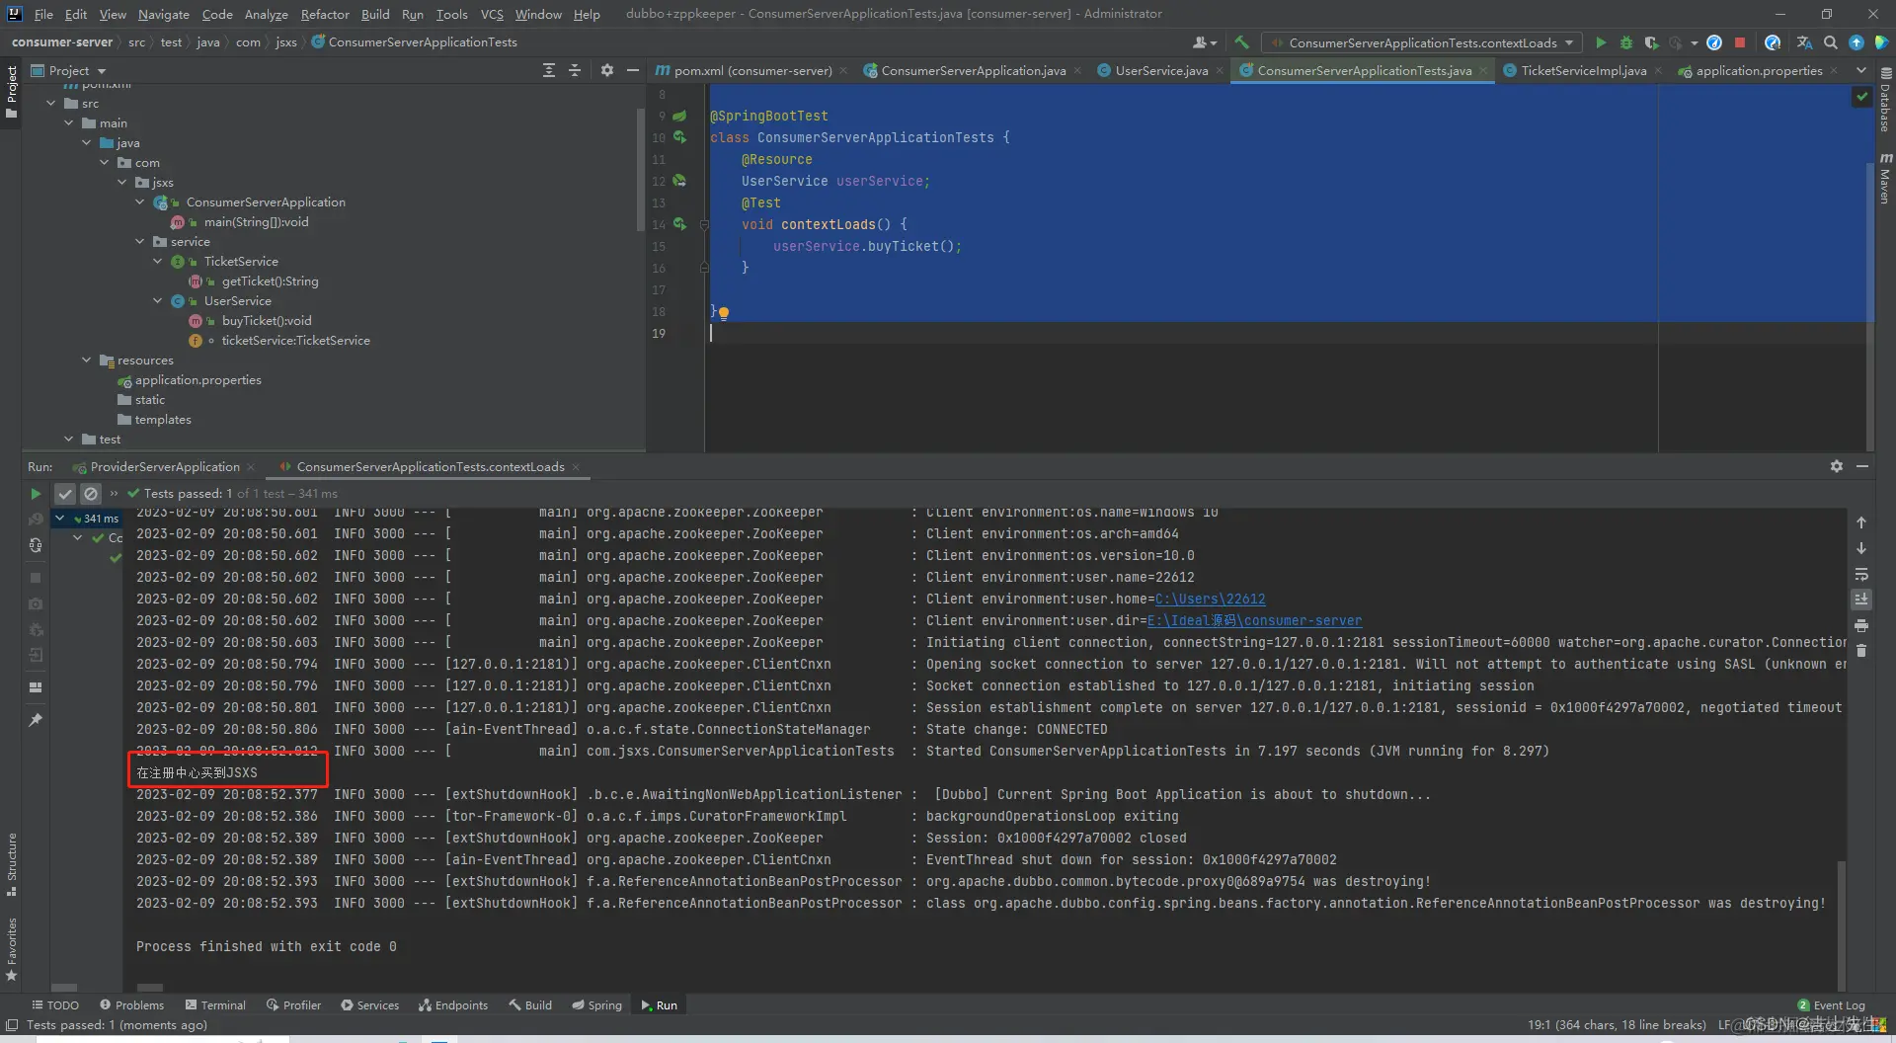Jump to the next stack trace arrow
The height and width of the screenshot is (1043, 1896).
point(1860,547)
